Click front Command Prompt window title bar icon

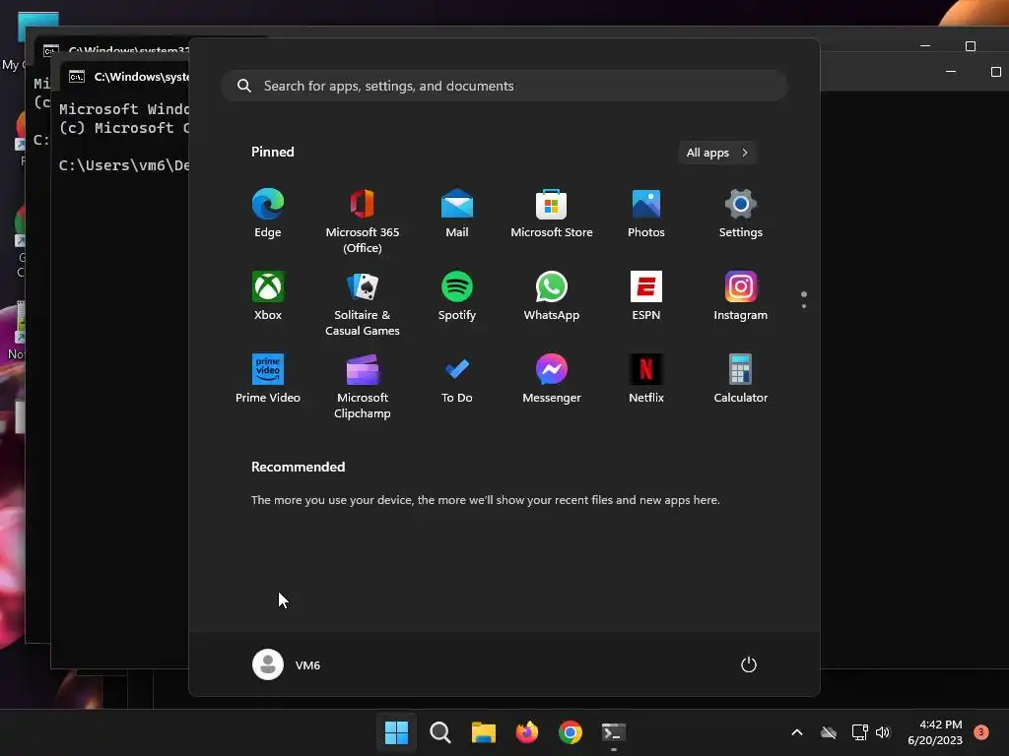(77, 77)
